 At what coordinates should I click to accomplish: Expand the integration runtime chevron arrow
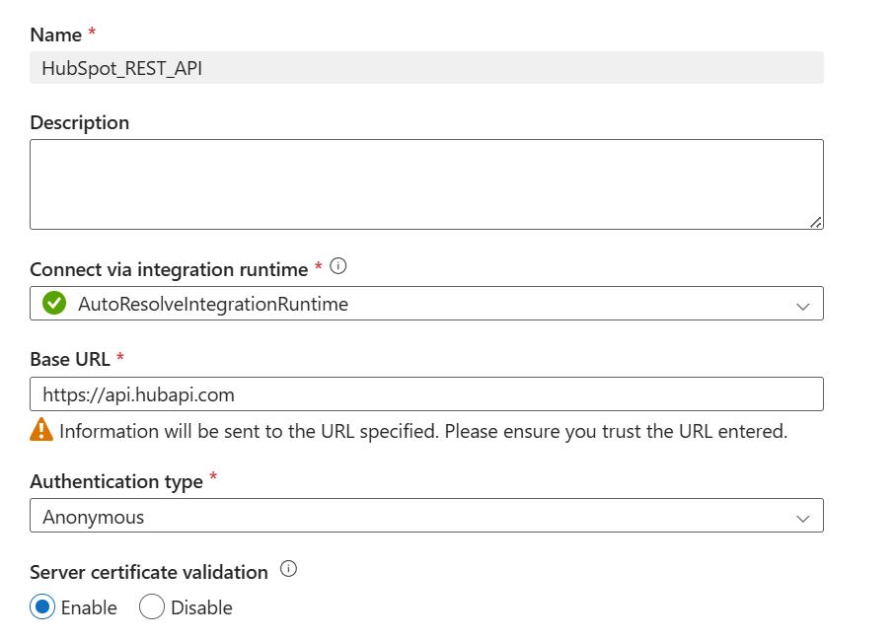(x=803, y=306)
